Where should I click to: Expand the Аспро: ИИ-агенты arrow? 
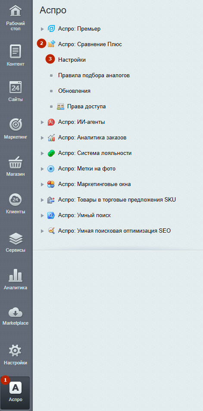pos(42,122)
